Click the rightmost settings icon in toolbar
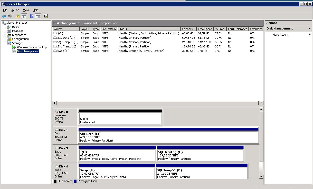The height and width of the screenshot is (189, 313). click(x=46, y=16)
